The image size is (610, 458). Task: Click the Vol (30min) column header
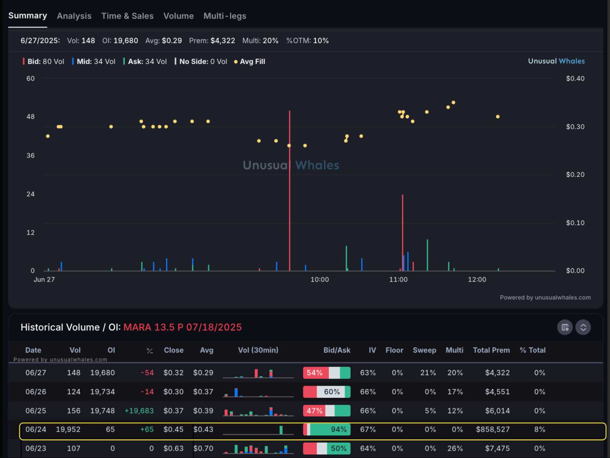pos(258,350)
